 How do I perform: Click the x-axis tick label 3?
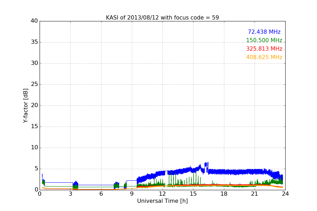70,194
